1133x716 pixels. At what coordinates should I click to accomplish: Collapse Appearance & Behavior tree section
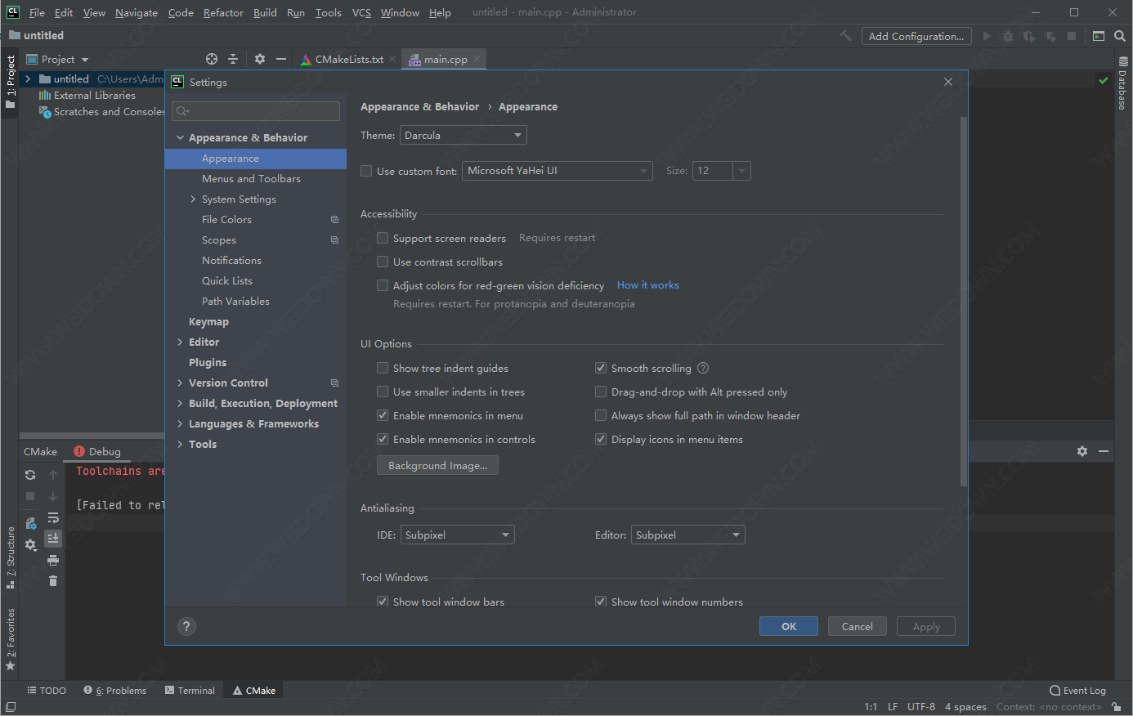click(180, 137)
